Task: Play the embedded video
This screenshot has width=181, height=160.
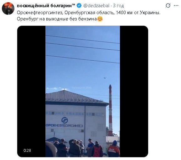Action: [x=83, y=91]
